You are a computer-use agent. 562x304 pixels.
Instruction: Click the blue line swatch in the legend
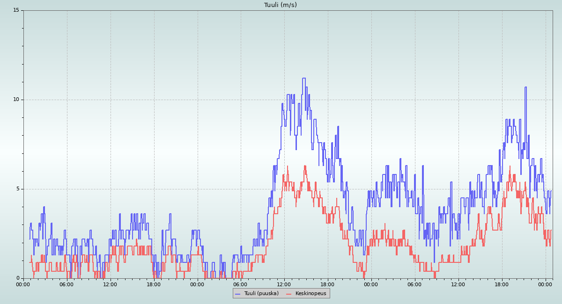237,294
